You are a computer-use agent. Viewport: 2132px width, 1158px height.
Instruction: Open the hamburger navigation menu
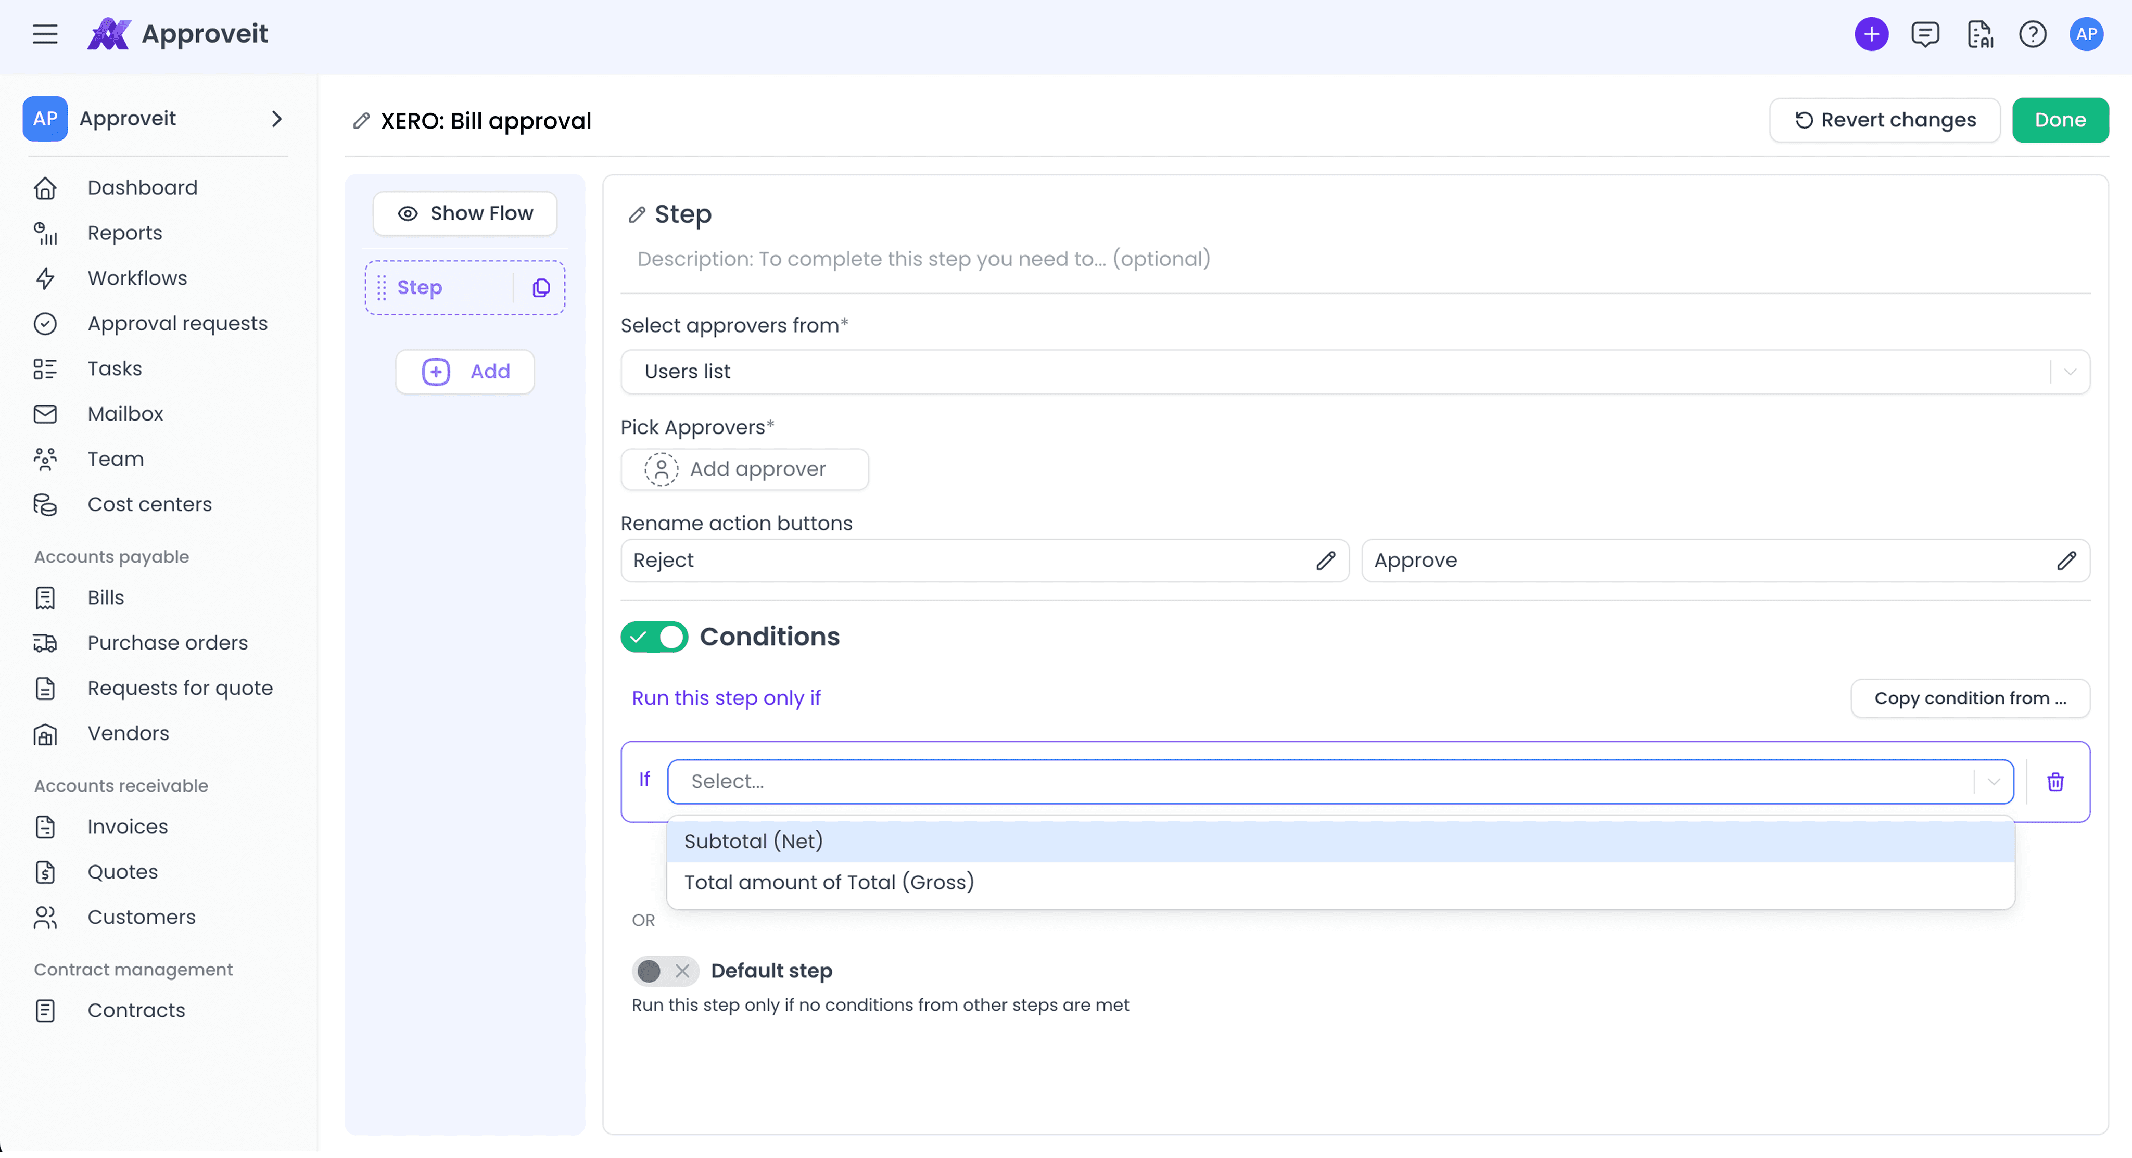click(x=45, y=34)
